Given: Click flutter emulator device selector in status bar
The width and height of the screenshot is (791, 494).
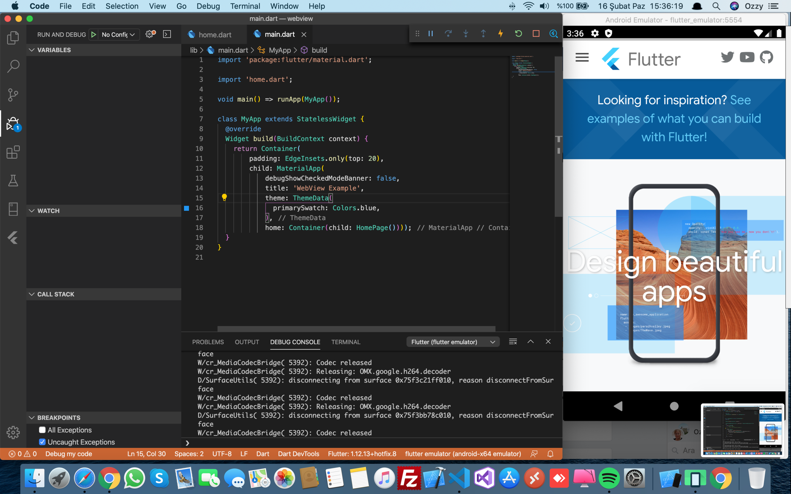Looking at the screenshot, I should (463, 454).
